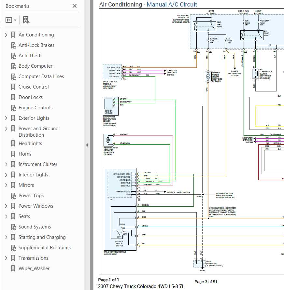284x290 pixels.
Task: Expand the Exterior Lights bookmark
Action: tap(6, 118)
